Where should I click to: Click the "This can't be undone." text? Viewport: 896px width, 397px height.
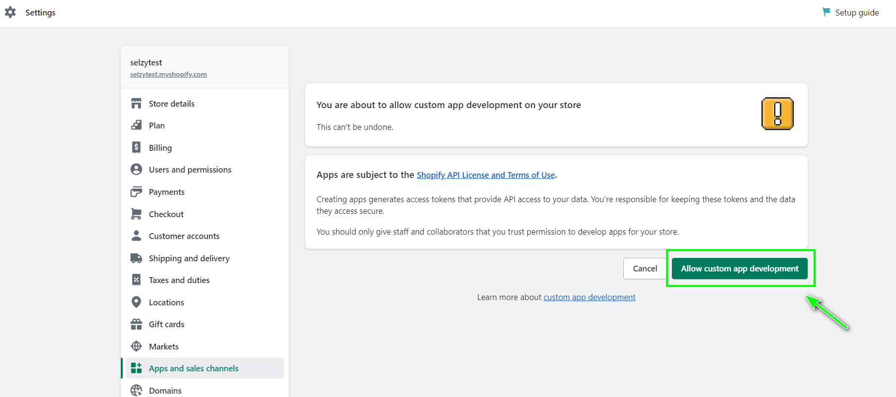click(355, 127)
